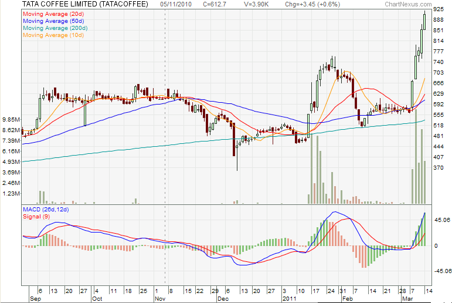Click the 814 price axis label
The height and width of the screenshot is (303, 452).
coord(438,41)
